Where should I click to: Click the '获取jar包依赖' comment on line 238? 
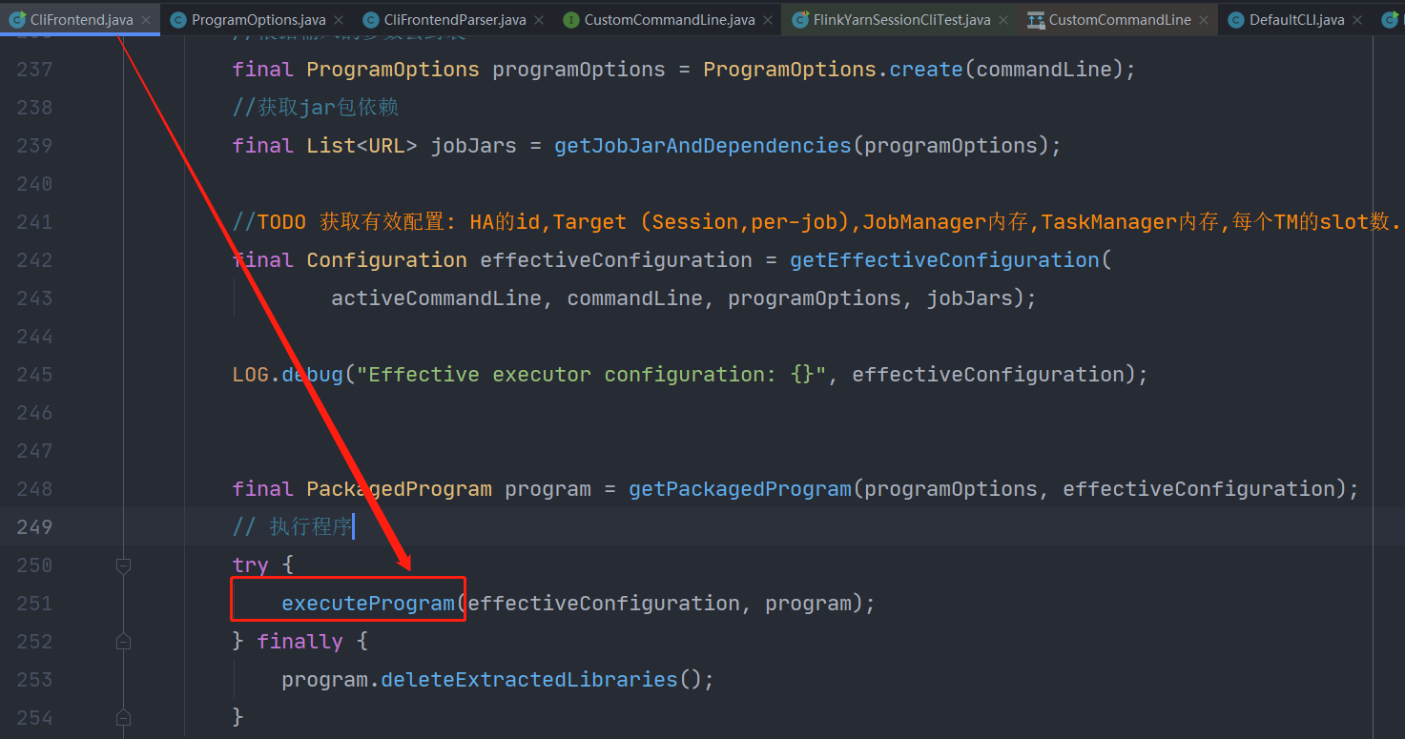[x=316, y=108]
